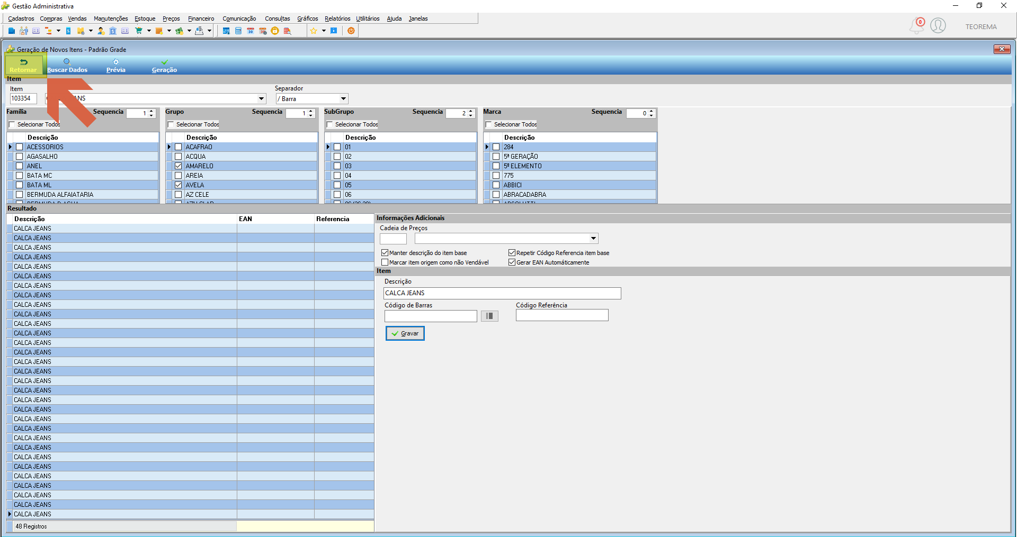Increase the Grupo Sequencia stepper

coord(310,111)
